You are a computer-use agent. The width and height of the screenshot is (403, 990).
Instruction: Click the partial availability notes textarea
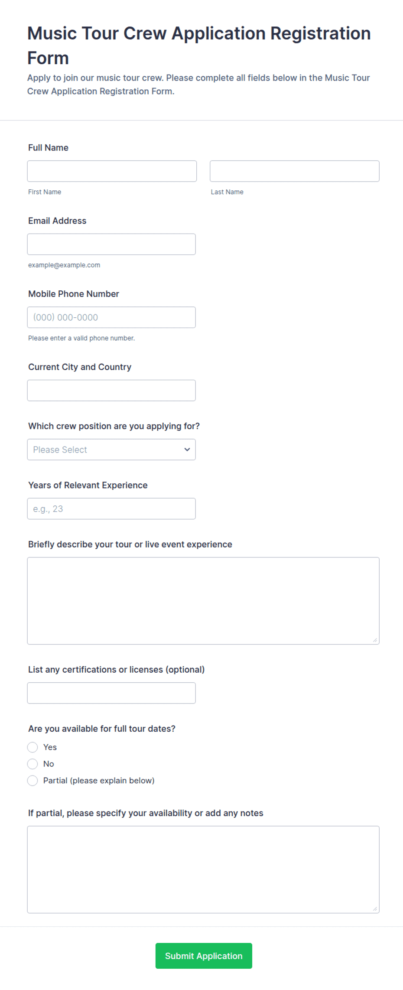tap(203, 870)
